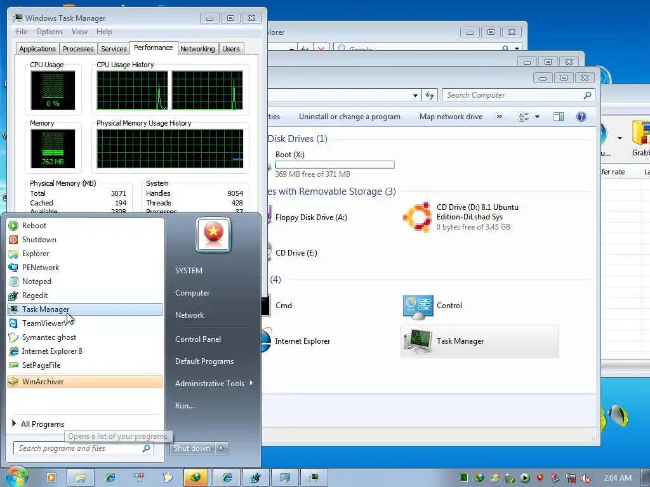Image resolution: width=650 pixels, height=487 pixels.
Task: Click the user account picture in Start menu
Action: point(213,235)
